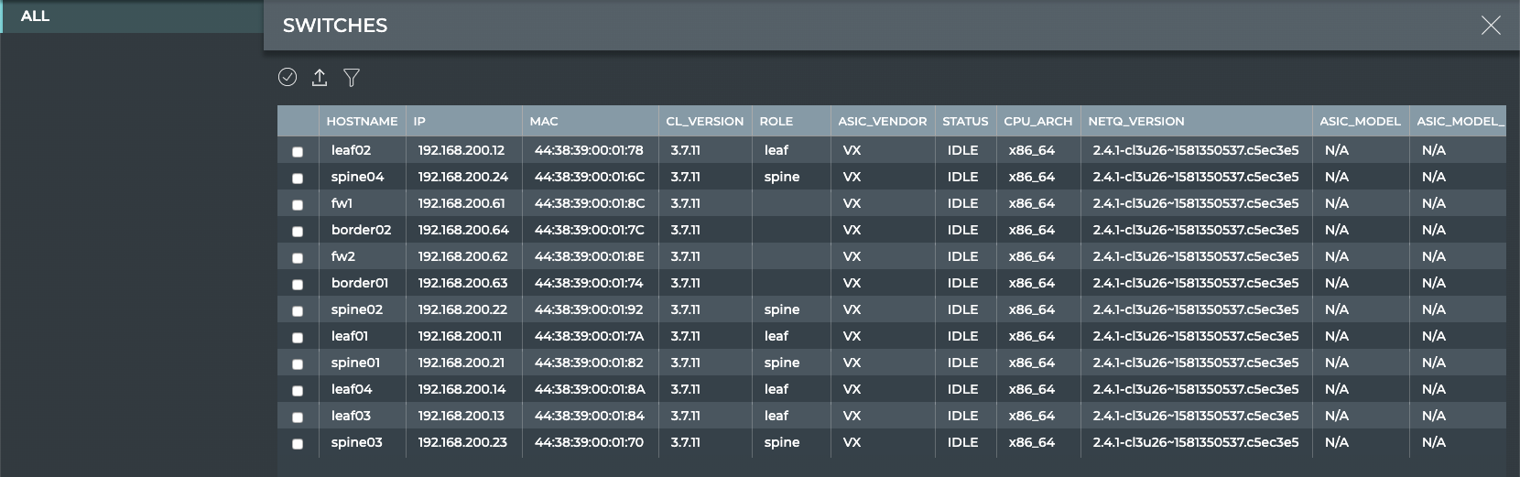Viewport: 1520px width, 477px height.
Task: Sort by the HOSTNAME column header
Action: click(x=362, y=121)
